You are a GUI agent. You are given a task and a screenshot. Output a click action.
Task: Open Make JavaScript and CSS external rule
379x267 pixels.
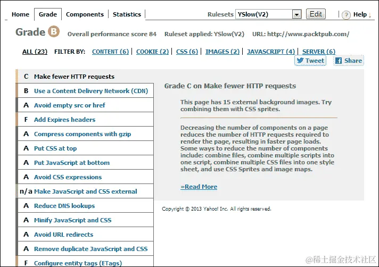[86, 191]
